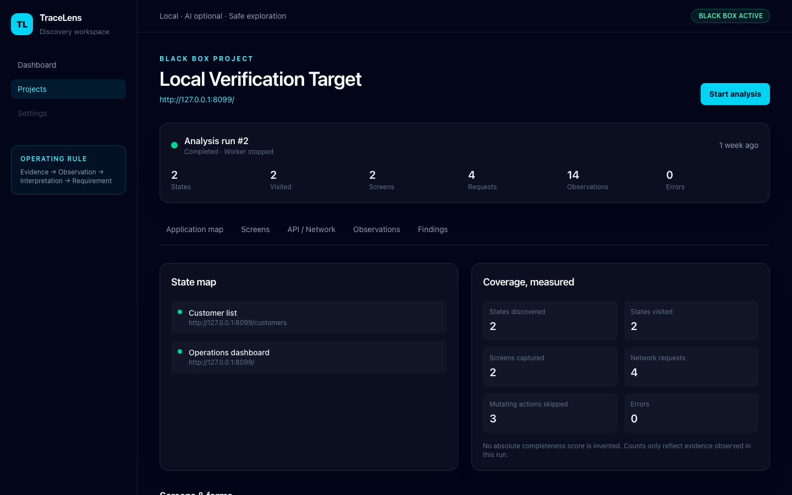Click the Network requests coverage card
This screenshot has height=495, width=792.
[691, 367]
